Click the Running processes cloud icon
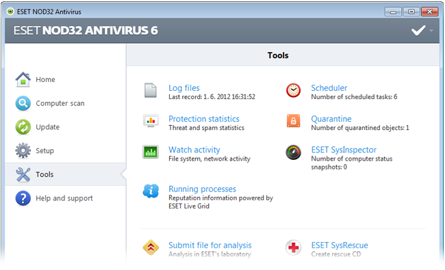The height and width of the screenshot is (270, 445). [151, 191]
